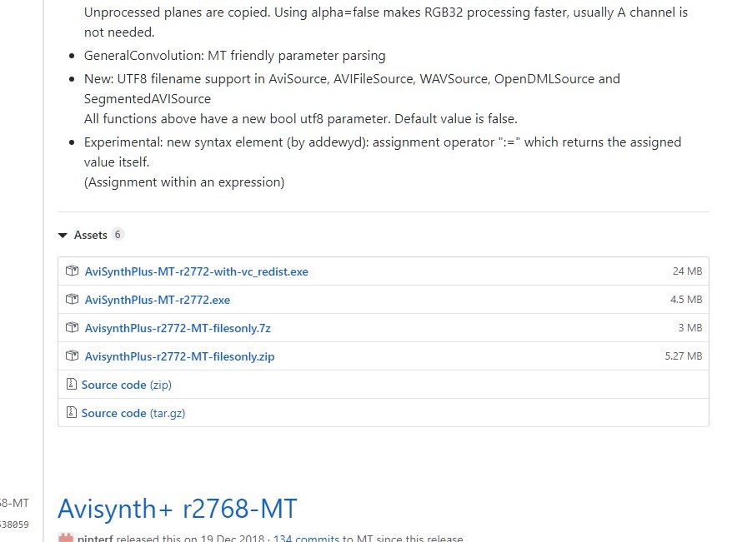The height and width of the screenshot is (542, 752).
Task: Click the package icon beside AviSynthPlus-MT-r2772-with-vc_redist.exe
Action: point(73,271)
